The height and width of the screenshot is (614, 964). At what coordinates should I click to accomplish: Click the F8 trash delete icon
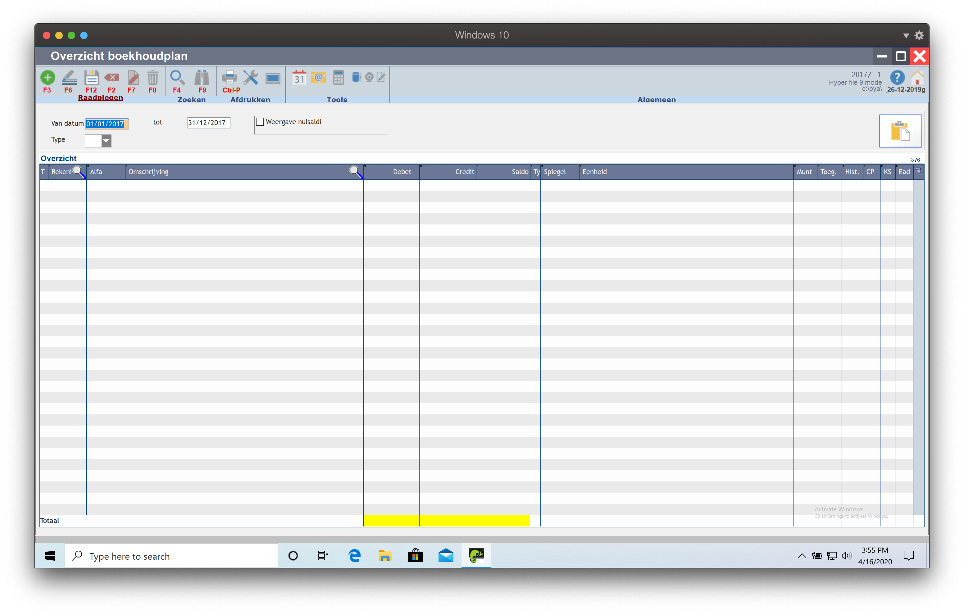click(x=152, y=78)
